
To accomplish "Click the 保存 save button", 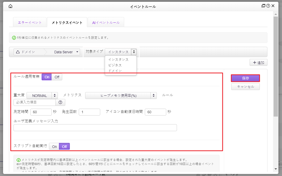I will [x=245, y=78].
